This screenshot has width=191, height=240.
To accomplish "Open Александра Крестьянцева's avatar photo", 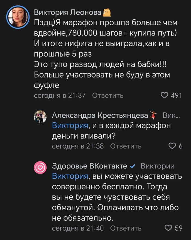I will click(x=40, y=117).
